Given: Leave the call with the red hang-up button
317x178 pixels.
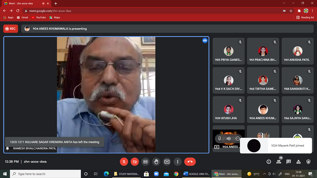Looking at the screenshot, I should pos(190,162).
